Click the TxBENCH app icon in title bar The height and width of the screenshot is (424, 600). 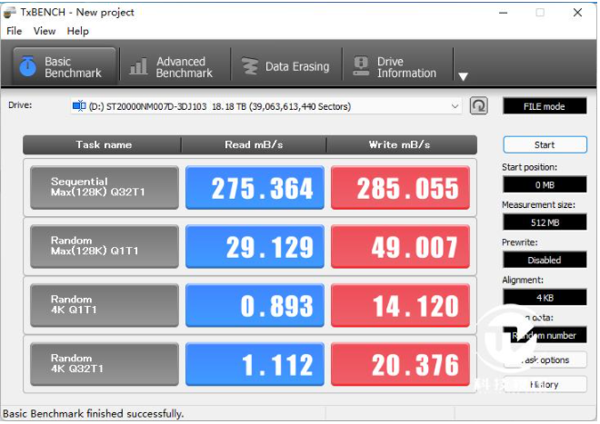(x=11, y=12)
